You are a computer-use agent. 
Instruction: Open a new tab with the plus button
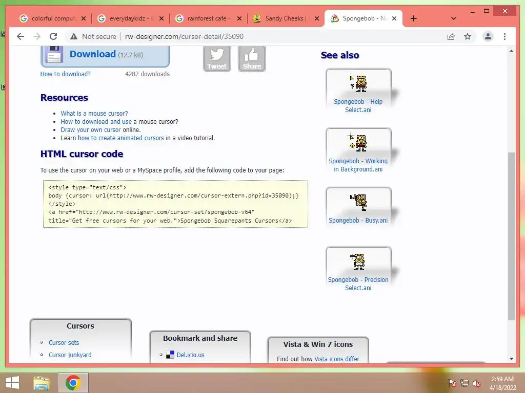click(414, 18)
